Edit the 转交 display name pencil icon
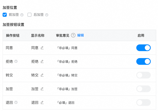 tap(42, 75)
